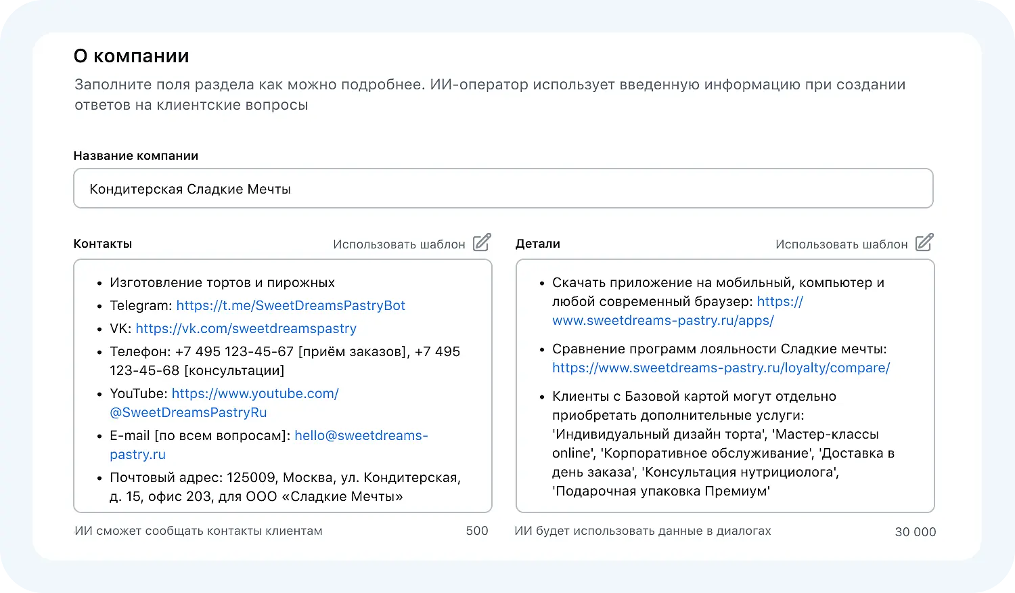Open the Telegram bot link SweetDreamsPastryBot

(x=290, y=305)
